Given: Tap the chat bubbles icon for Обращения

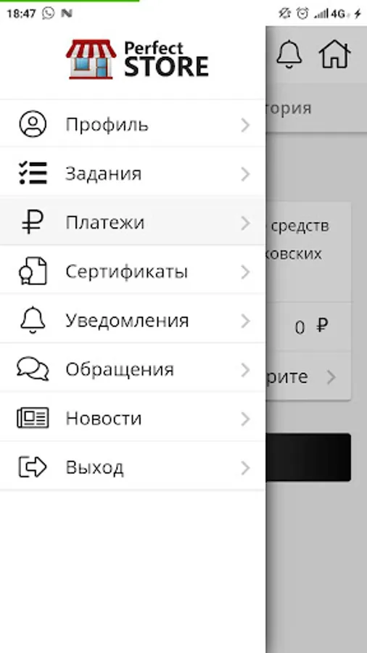Looking at the screenshot, I should [33, 369].
